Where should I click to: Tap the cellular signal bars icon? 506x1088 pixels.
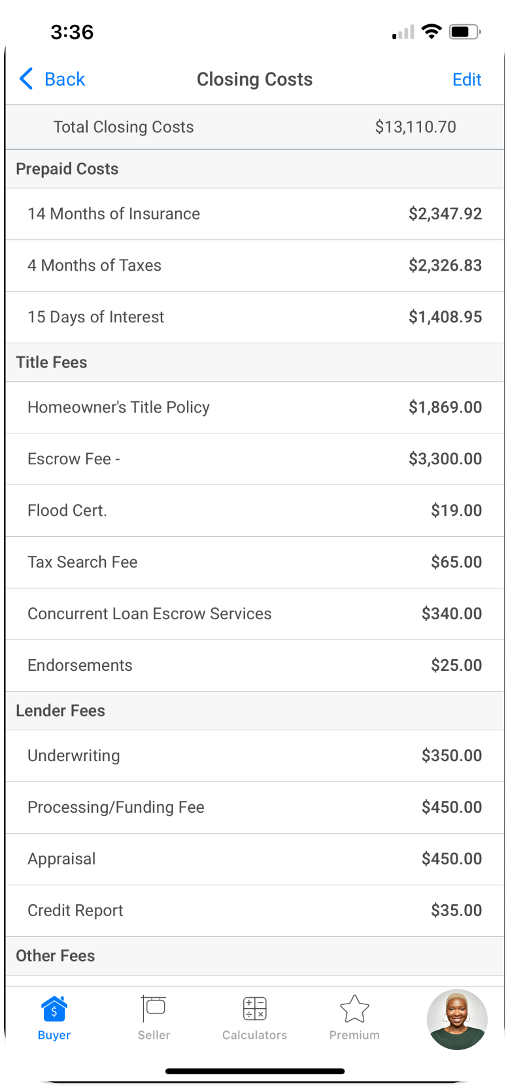pos(403,33)
